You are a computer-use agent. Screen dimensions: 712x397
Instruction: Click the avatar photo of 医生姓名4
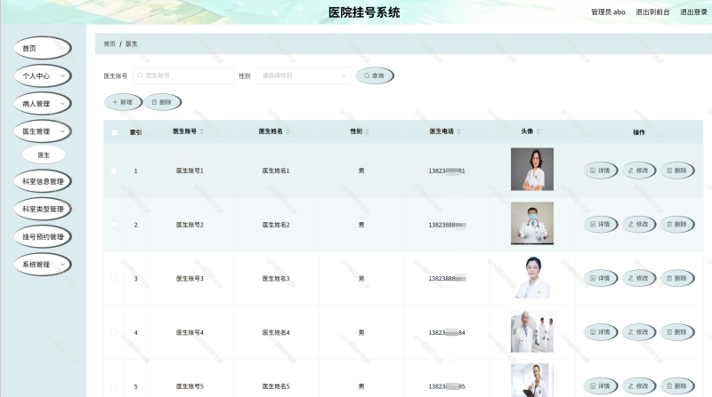(531, 331)
